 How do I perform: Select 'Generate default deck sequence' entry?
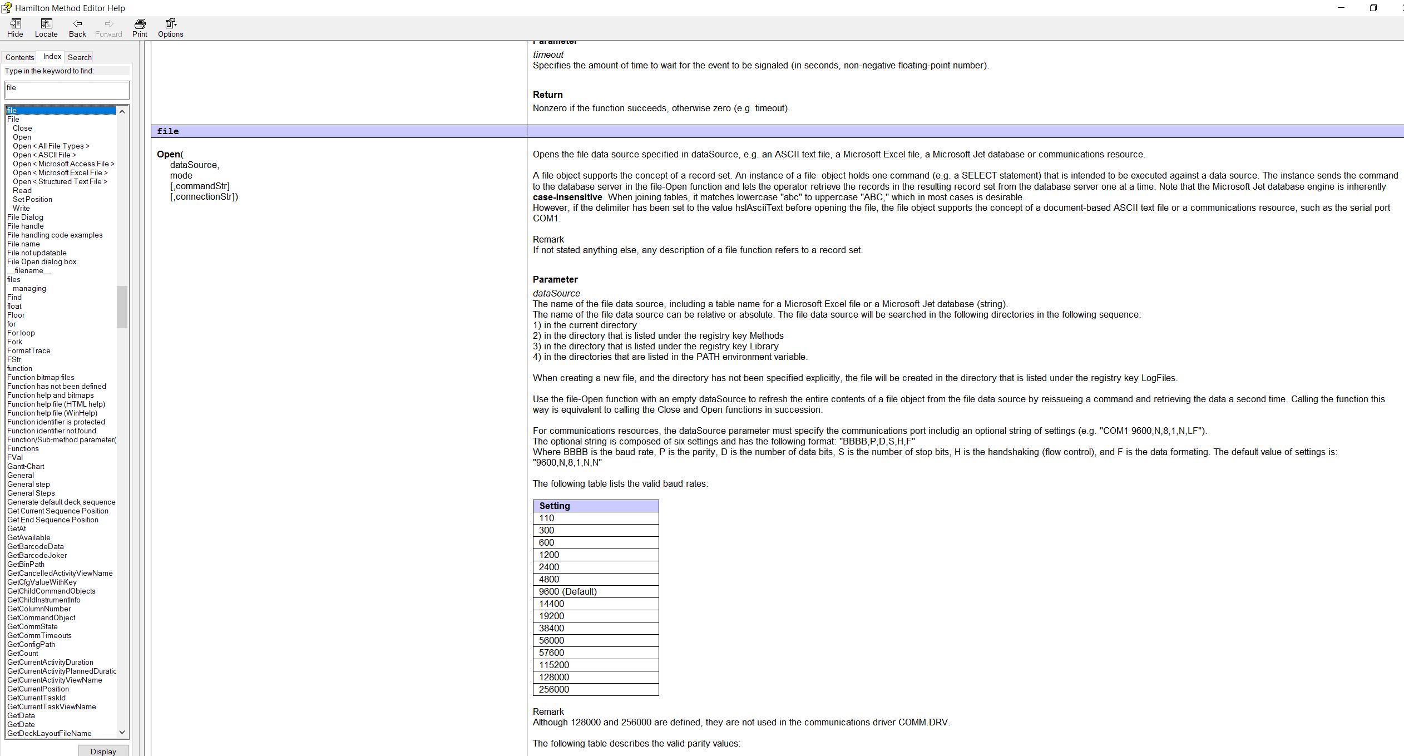[x=61, y=502]
